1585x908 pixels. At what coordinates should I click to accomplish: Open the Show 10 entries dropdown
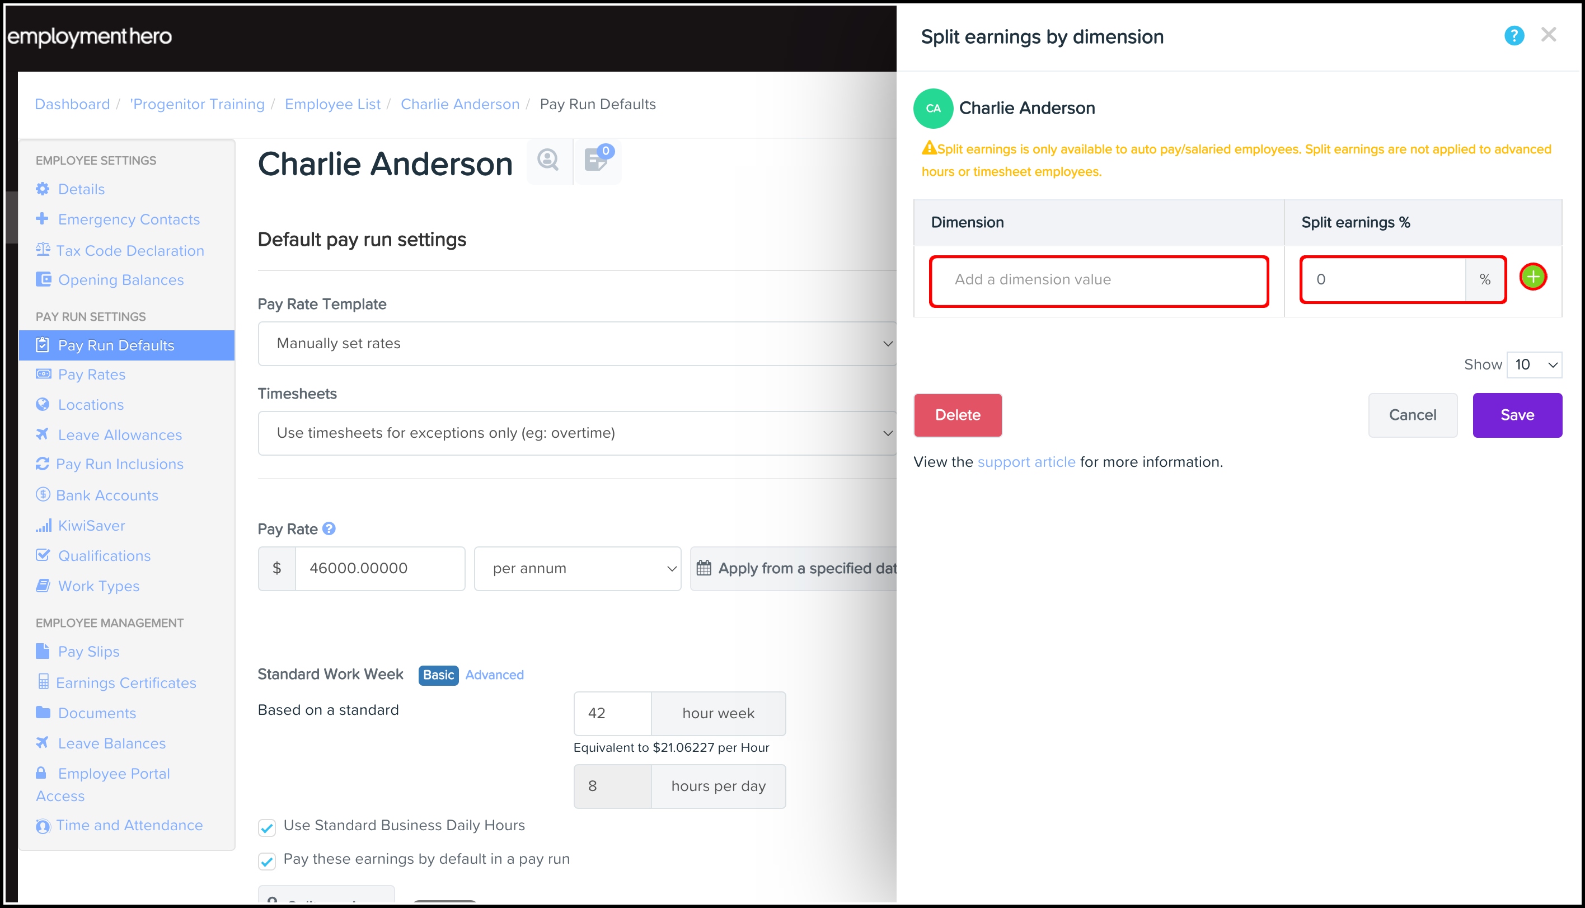(1534, 365)
